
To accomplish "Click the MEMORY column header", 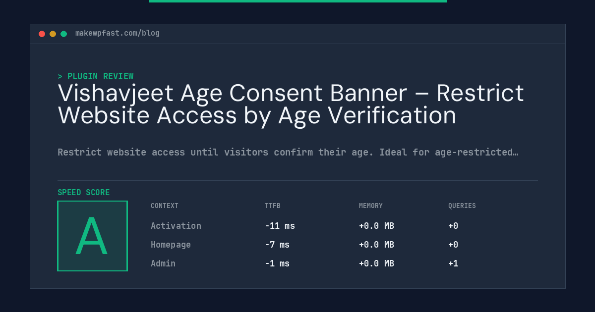I will (x=371, y=206).
